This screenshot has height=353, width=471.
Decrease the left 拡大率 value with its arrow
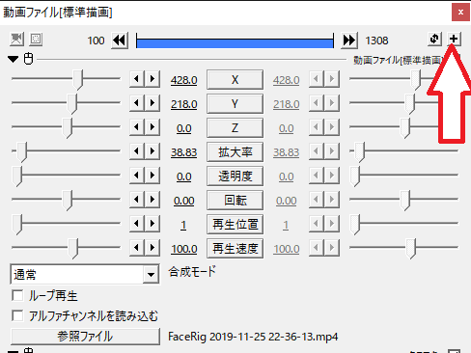click(x=137, y=151)
